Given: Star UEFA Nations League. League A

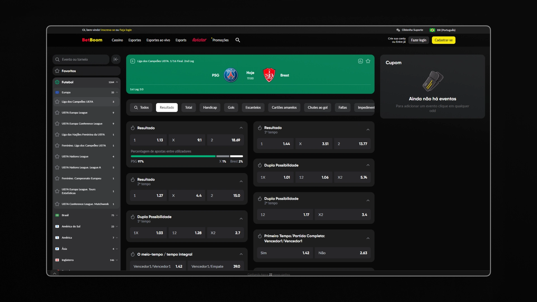Looking at the screenshot, I should [57, 167].
